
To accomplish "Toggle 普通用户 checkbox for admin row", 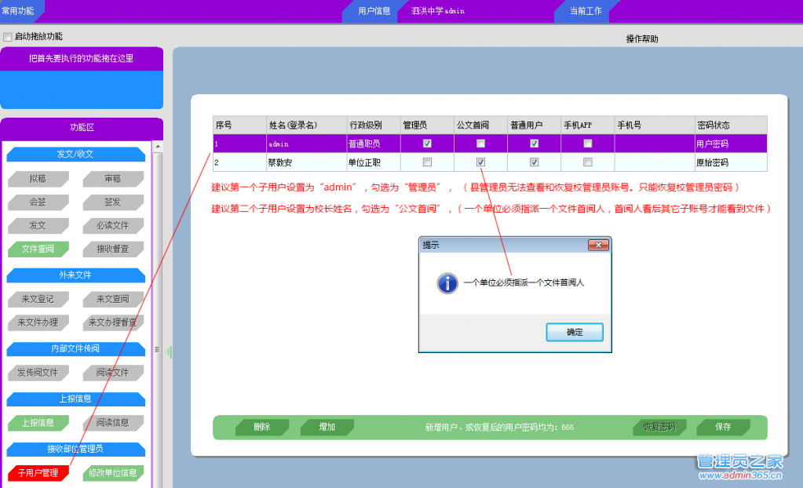I will [x=534, y=144].
